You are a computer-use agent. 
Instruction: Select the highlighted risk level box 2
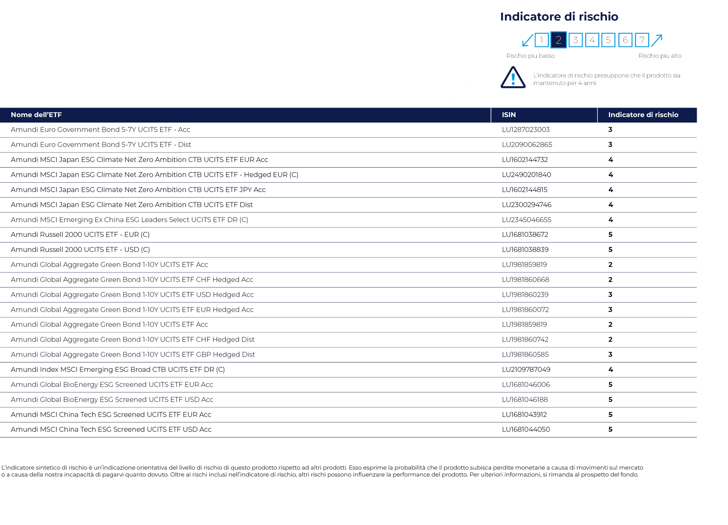(x=558, y=40)
